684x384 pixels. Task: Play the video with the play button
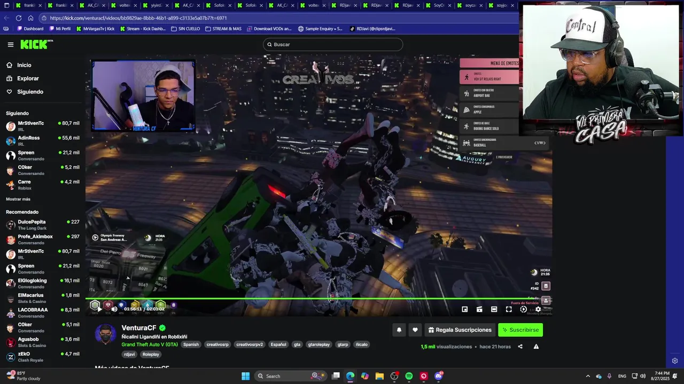(x=99, y=309)
